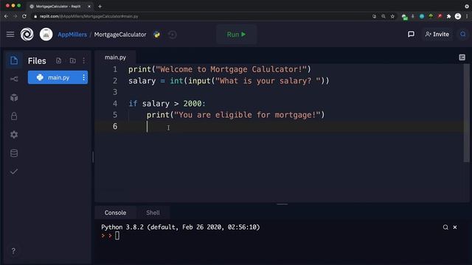Viewport: 472px width, 265px height.
Task: Open the AppMillers profile link
Action: coord(72,35)
